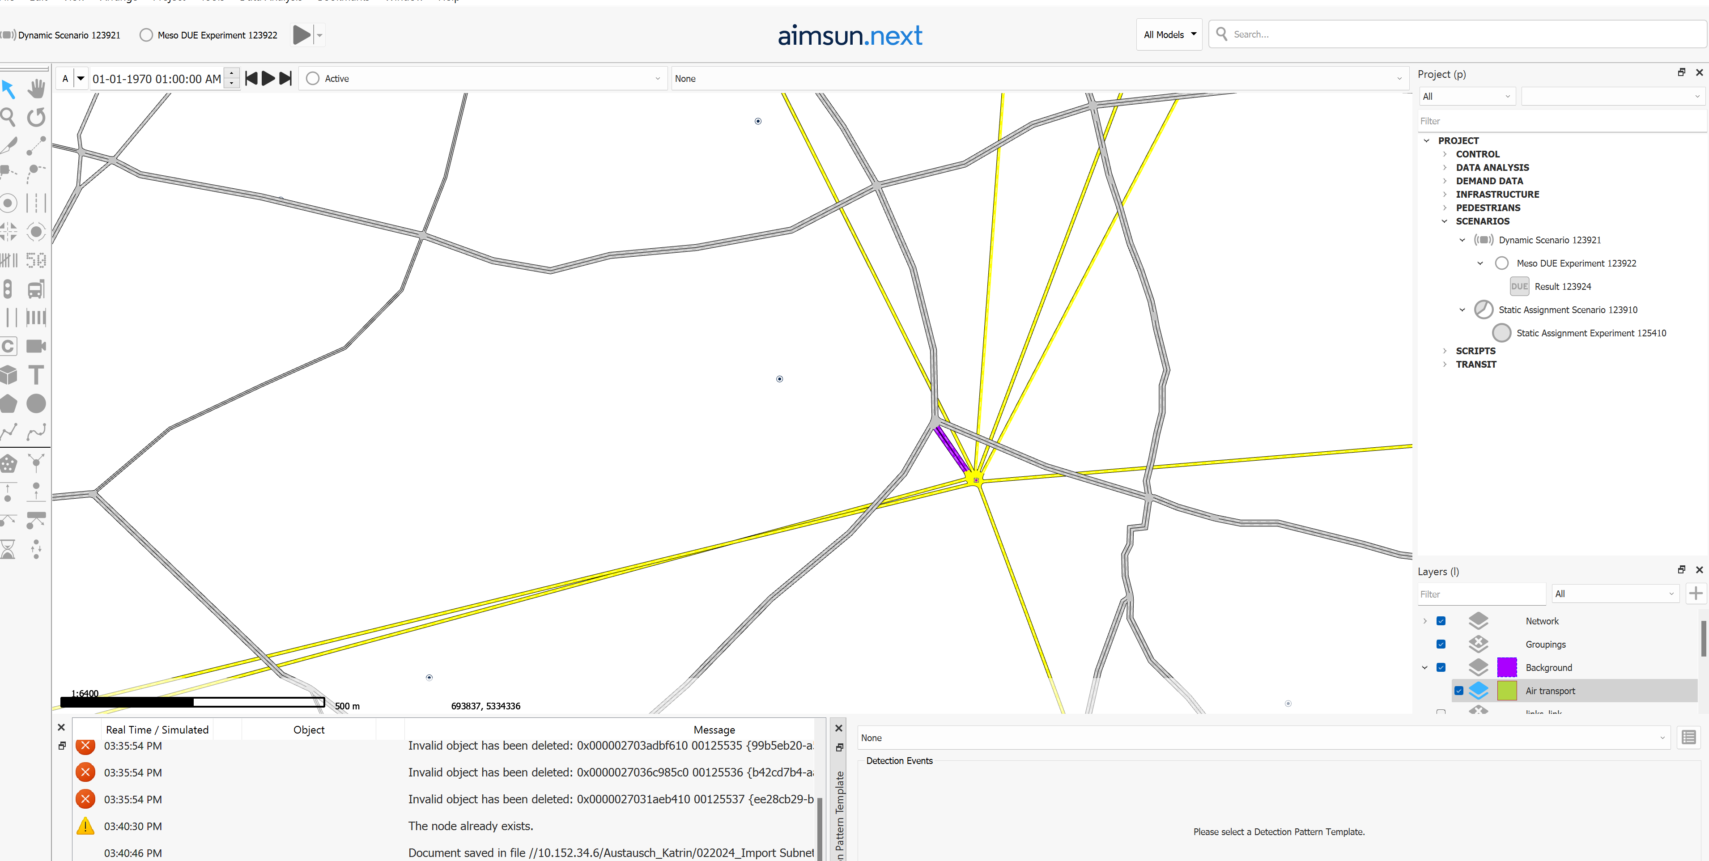Click the simulation time field
Image resolution: width=1709 pixels, height=861 pixels.
(x=157, y=78)
